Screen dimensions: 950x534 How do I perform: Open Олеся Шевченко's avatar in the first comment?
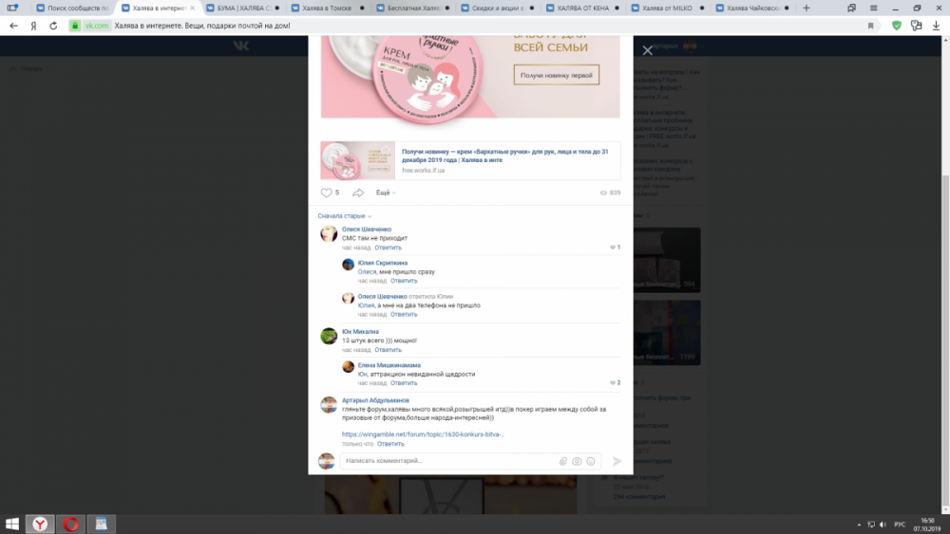[x=329, y=233]
